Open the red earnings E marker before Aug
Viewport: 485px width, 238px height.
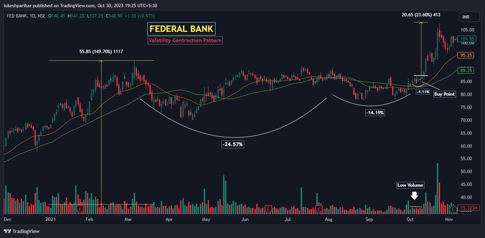(x=319, y=209)
